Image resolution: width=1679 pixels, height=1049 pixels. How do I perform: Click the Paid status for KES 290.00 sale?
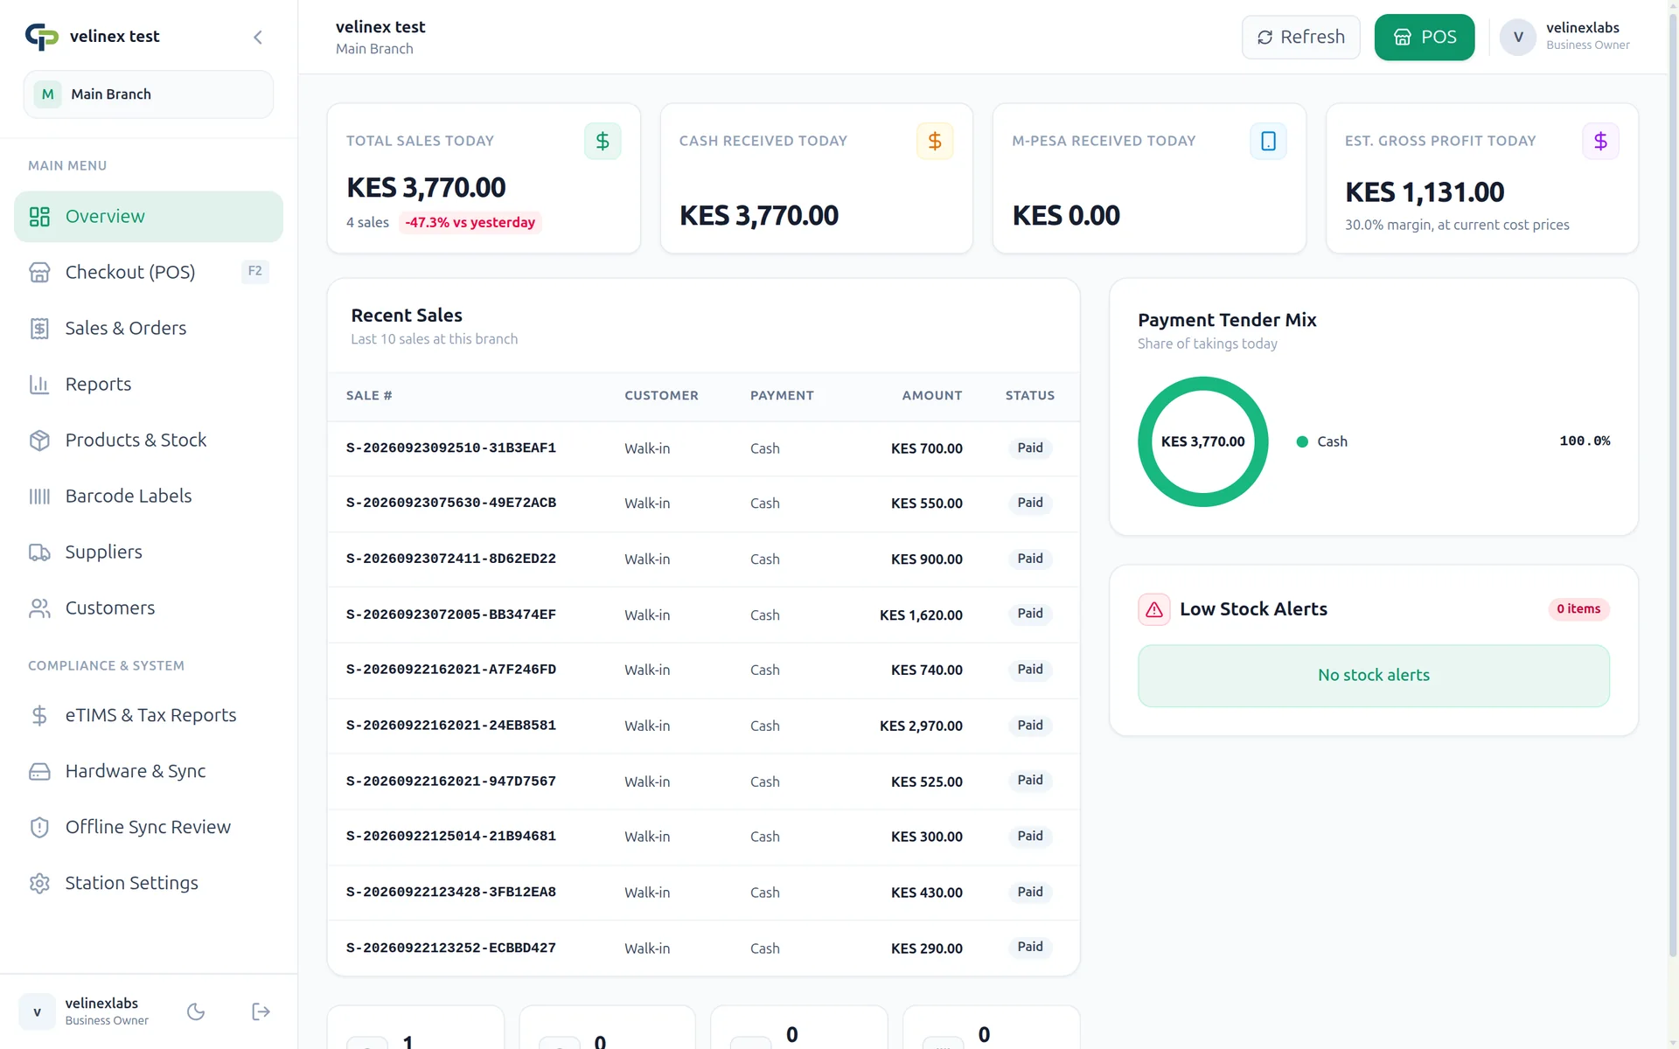[x=1030, y=948]
